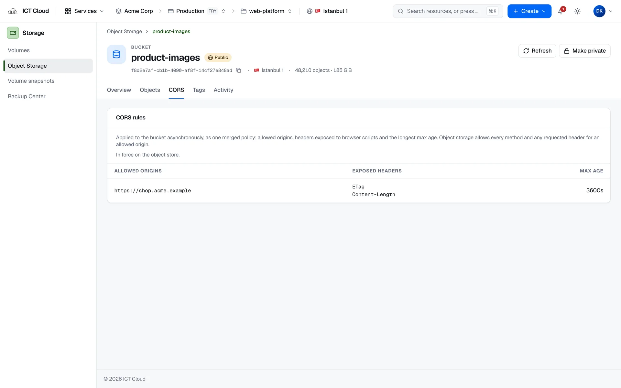Open the DK user avatar menu
Image resolution: width=621 pixels, height=388 pixels.
tap(599, 11)
